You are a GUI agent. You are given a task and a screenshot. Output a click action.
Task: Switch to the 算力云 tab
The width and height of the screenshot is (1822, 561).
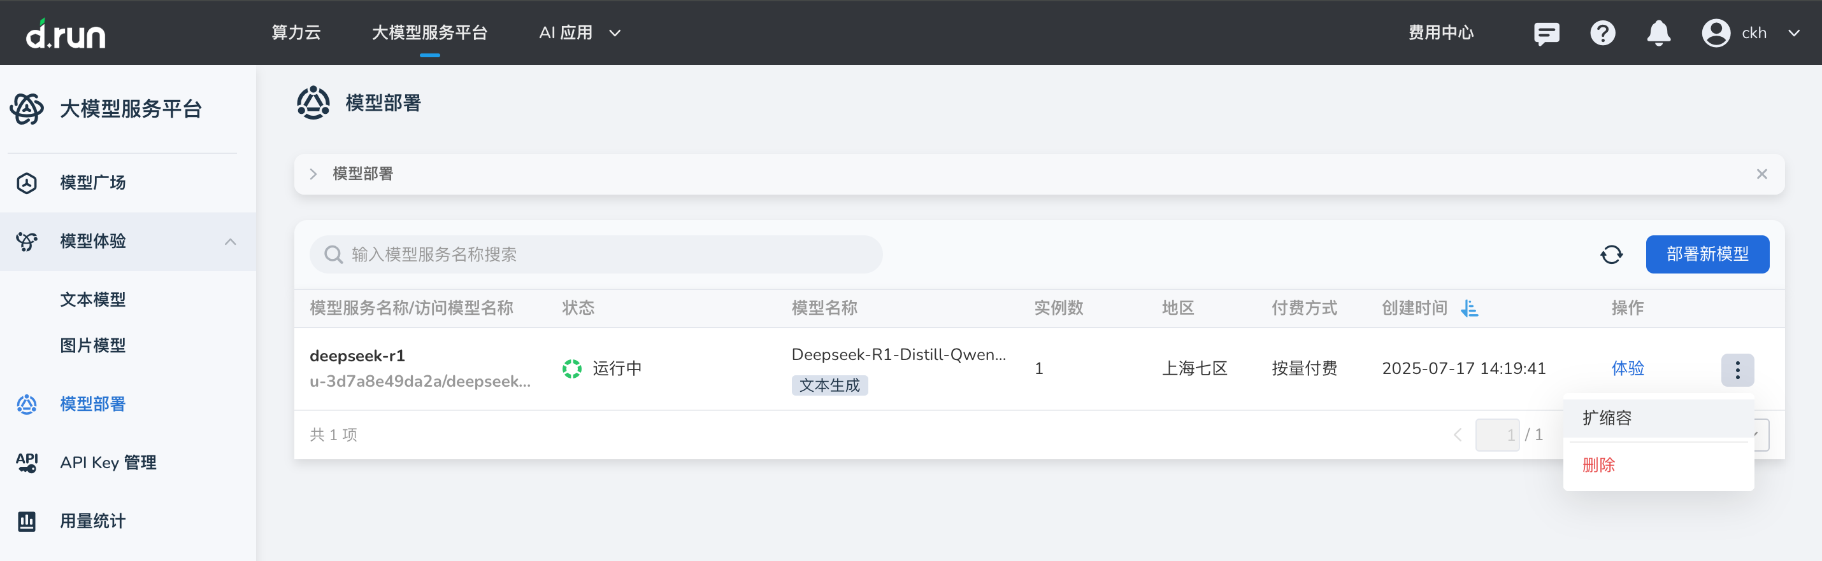coord(296,33)
